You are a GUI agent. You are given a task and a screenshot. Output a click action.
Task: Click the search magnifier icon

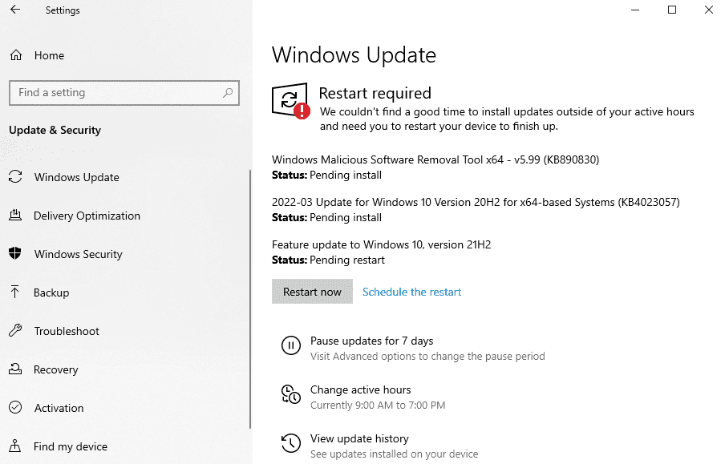228,93
